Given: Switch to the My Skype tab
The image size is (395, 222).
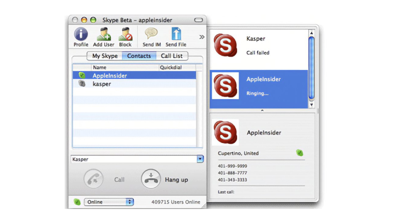Looking at the screenshot, I should pos(104,56).
